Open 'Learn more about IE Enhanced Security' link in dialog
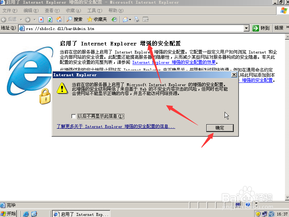289x217 pixels. [x=116, y=126]
